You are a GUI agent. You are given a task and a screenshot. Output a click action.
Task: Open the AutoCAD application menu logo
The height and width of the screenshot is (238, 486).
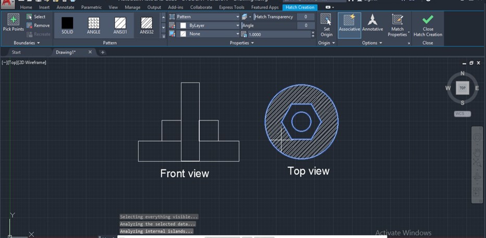7,4
